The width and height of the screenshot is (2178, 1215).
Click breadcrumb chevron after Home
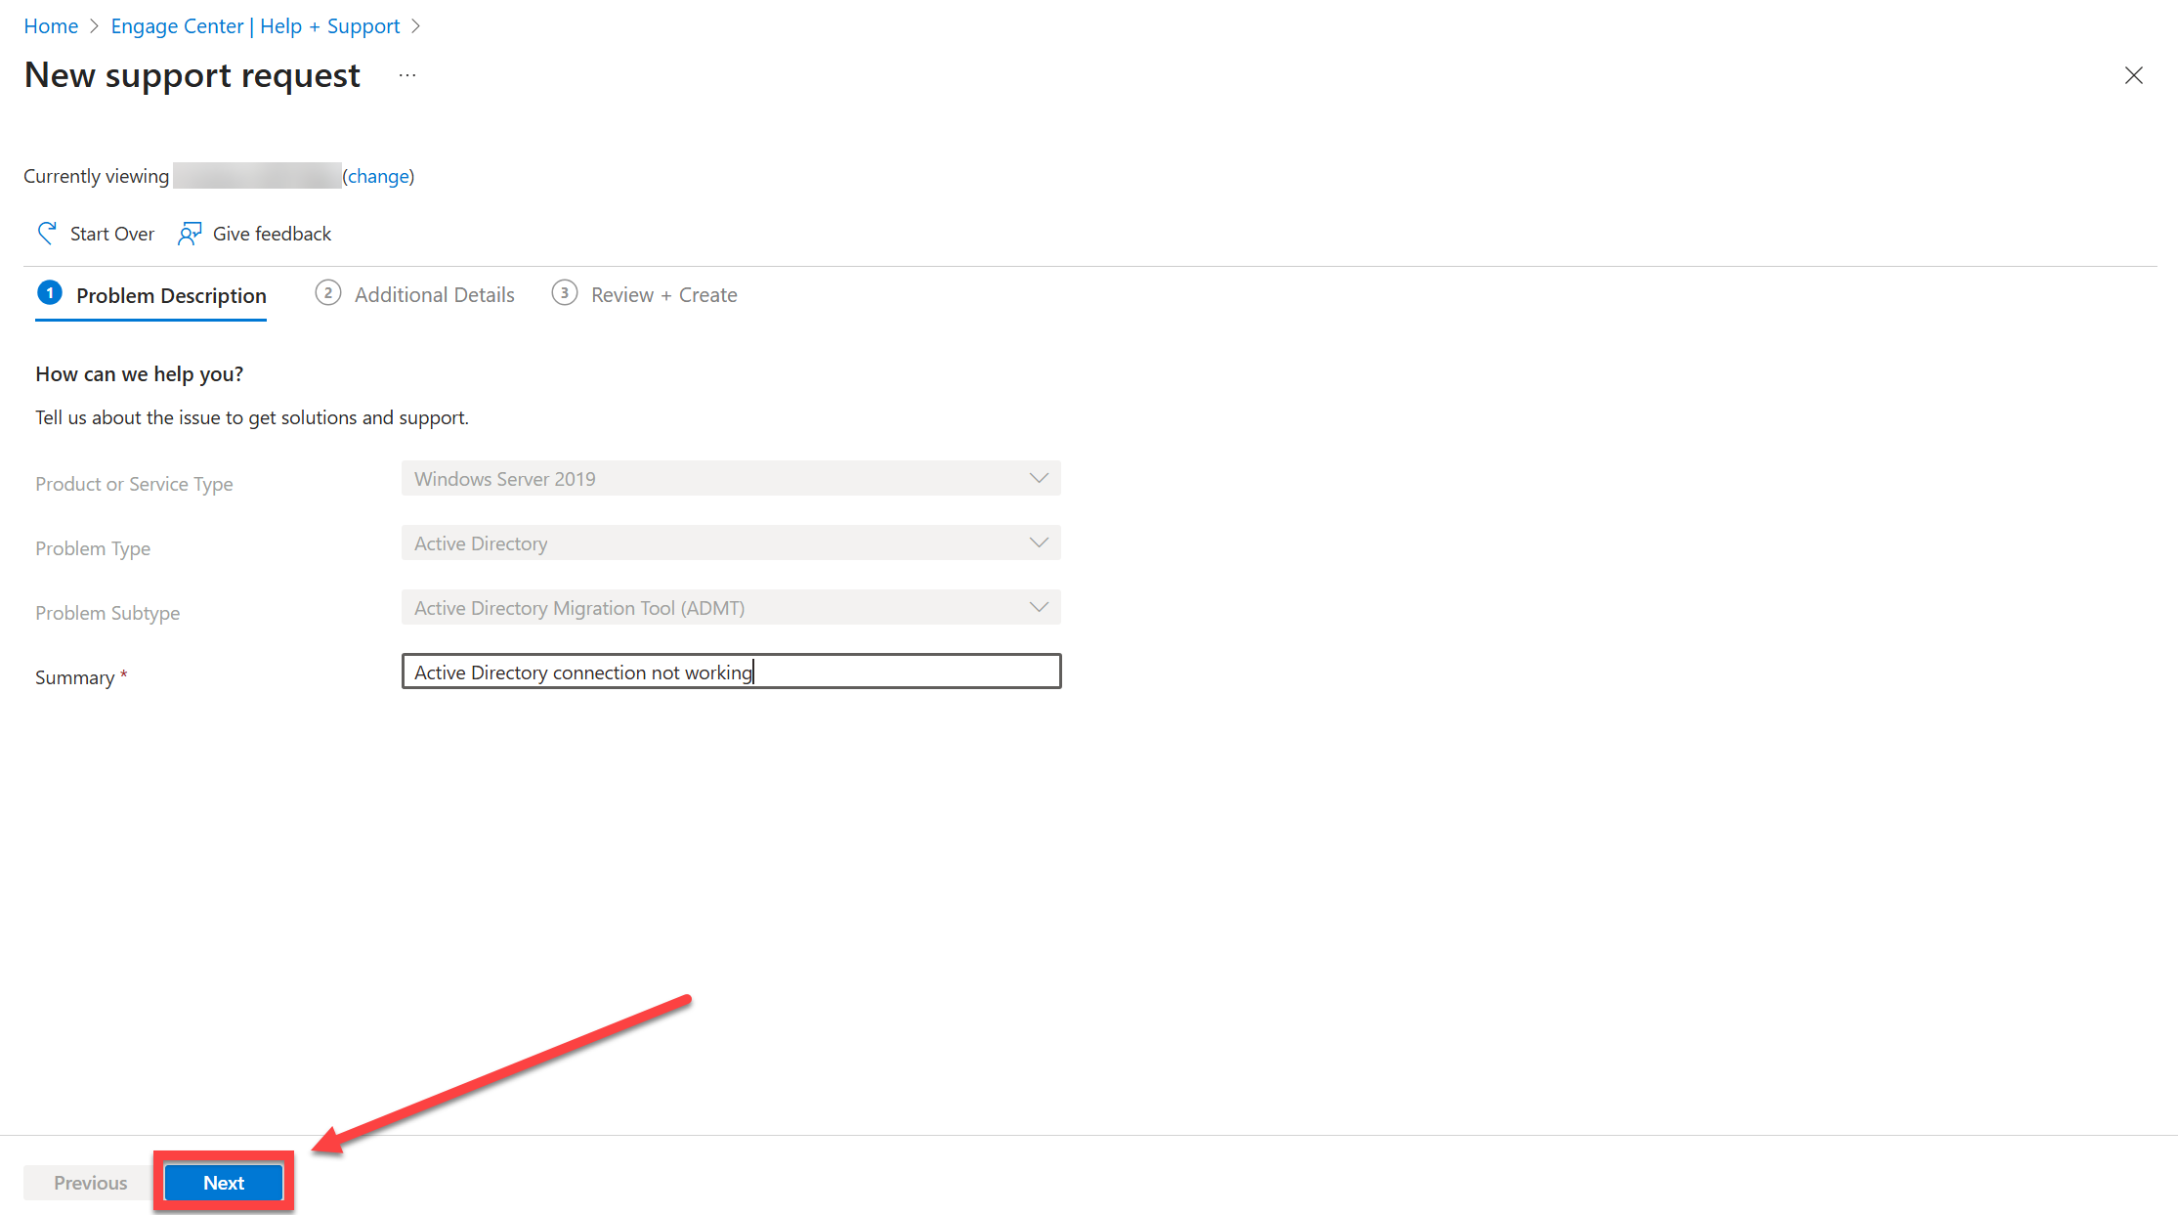click(95, 26)
